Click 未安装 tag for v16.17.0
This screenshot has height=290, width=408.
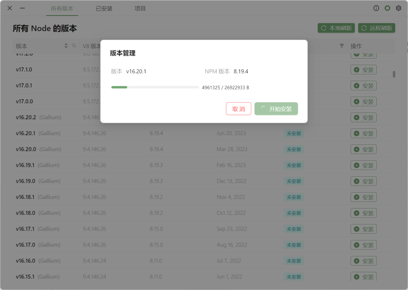point(294,245)
